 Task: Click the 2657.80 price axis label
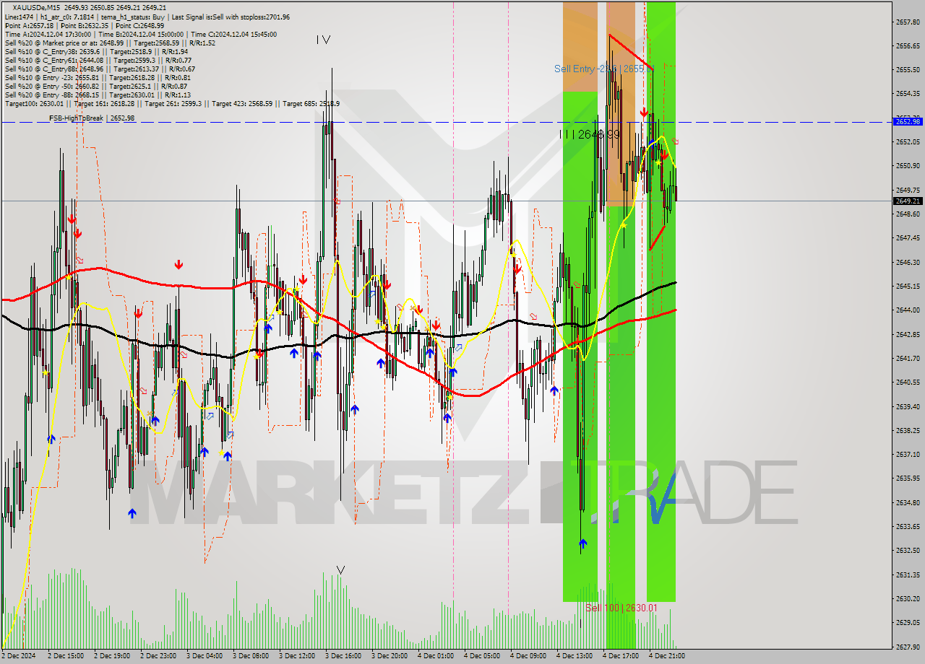[907, 22]
